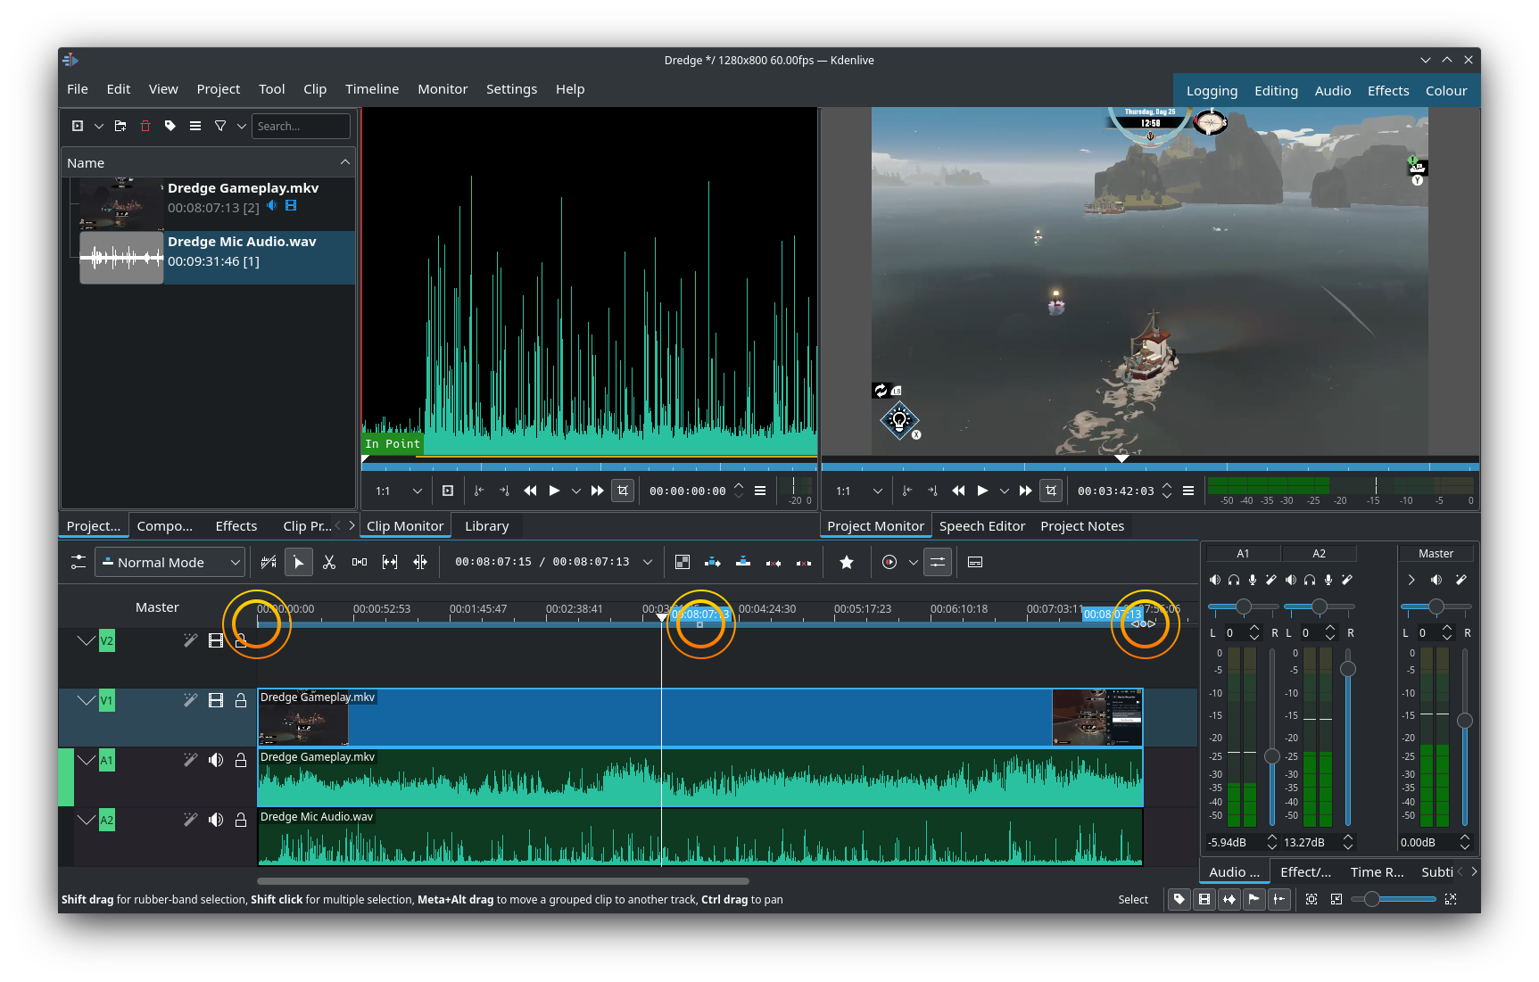Click the red delete clip trash icon

click(x=145, y=126)
